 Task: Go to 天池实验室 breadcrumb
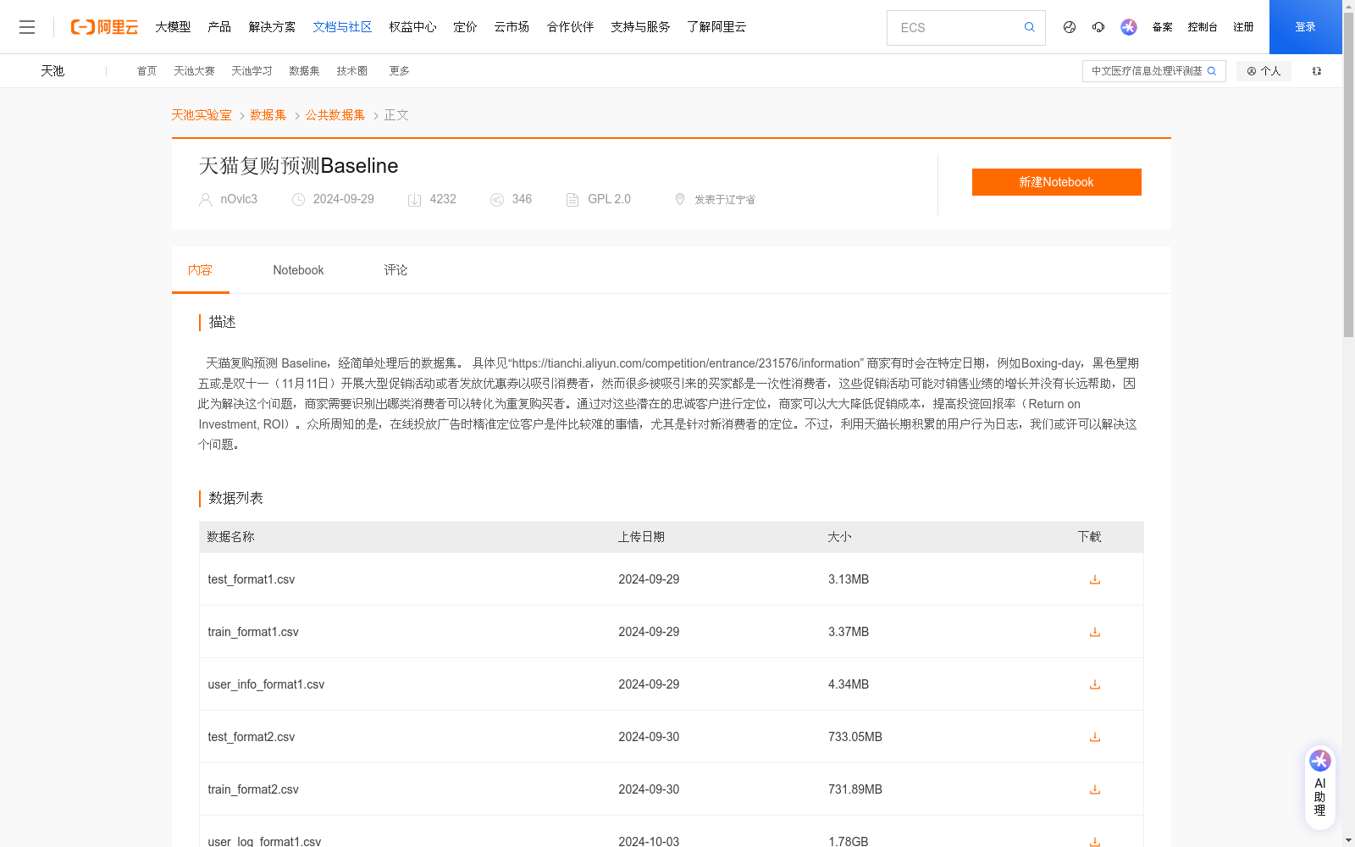202,115
